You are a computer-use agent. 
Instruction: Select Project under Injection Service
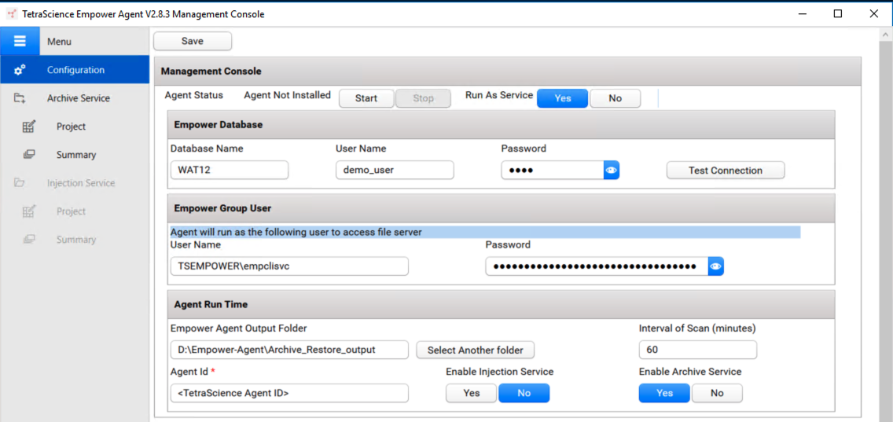tap(75, 211)
